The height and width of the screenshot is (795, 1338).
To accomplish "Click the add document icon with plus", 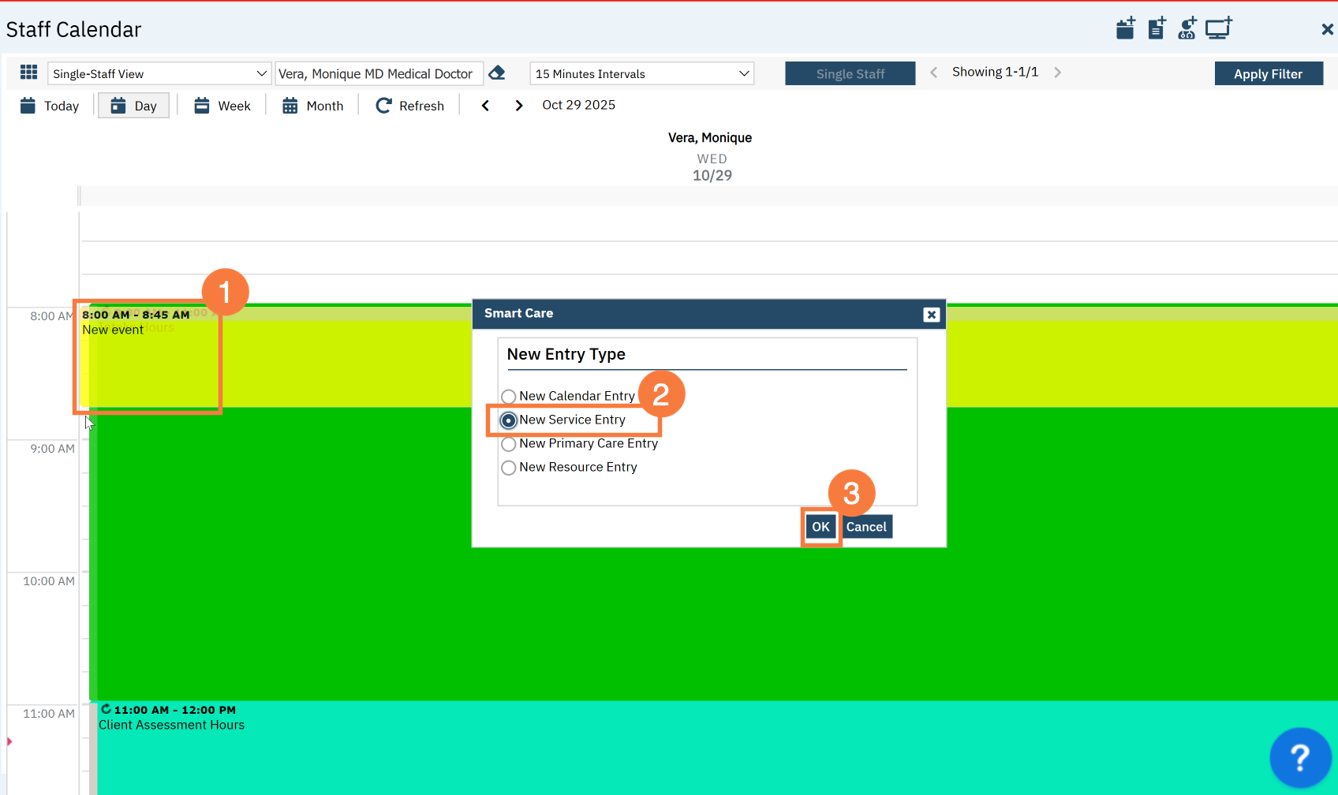I will [x=1157, y=29].
